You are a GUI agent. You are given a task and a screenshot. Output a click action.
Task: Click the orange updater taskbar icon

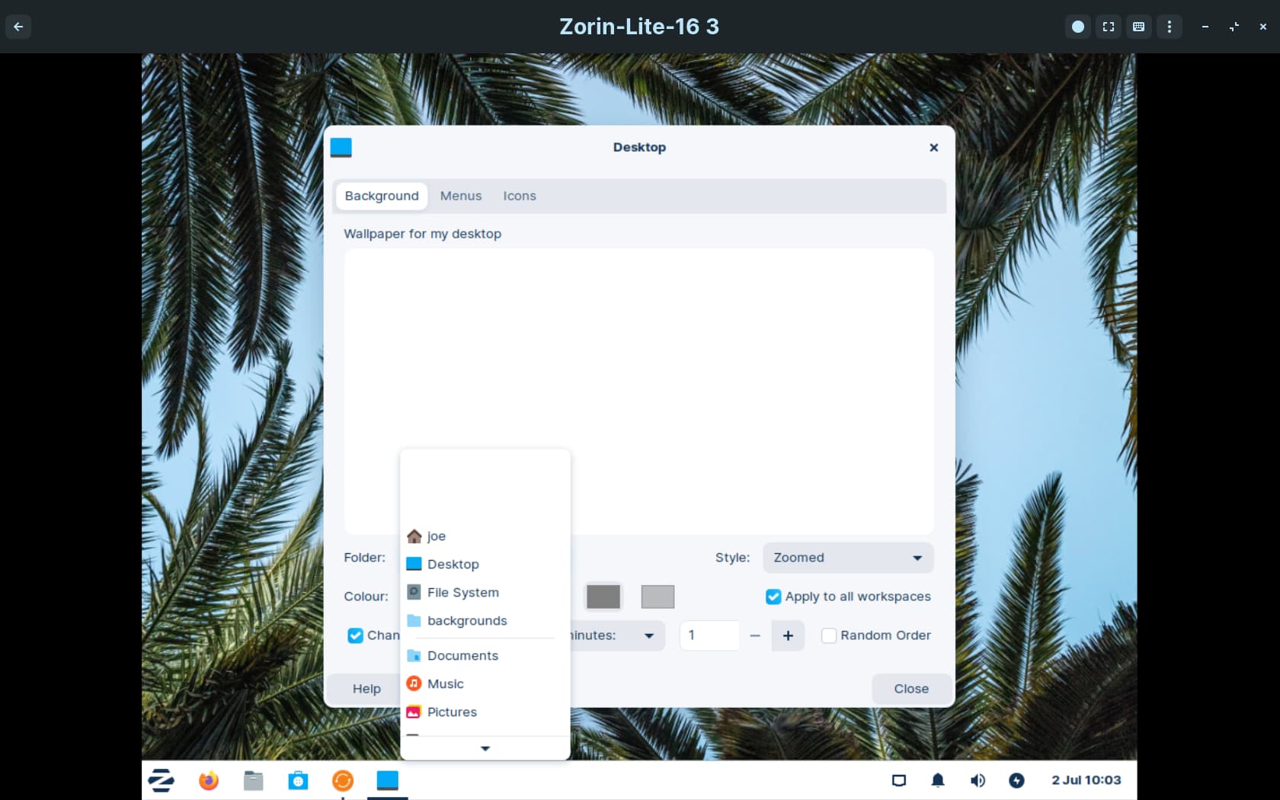[x=343, y=780]
